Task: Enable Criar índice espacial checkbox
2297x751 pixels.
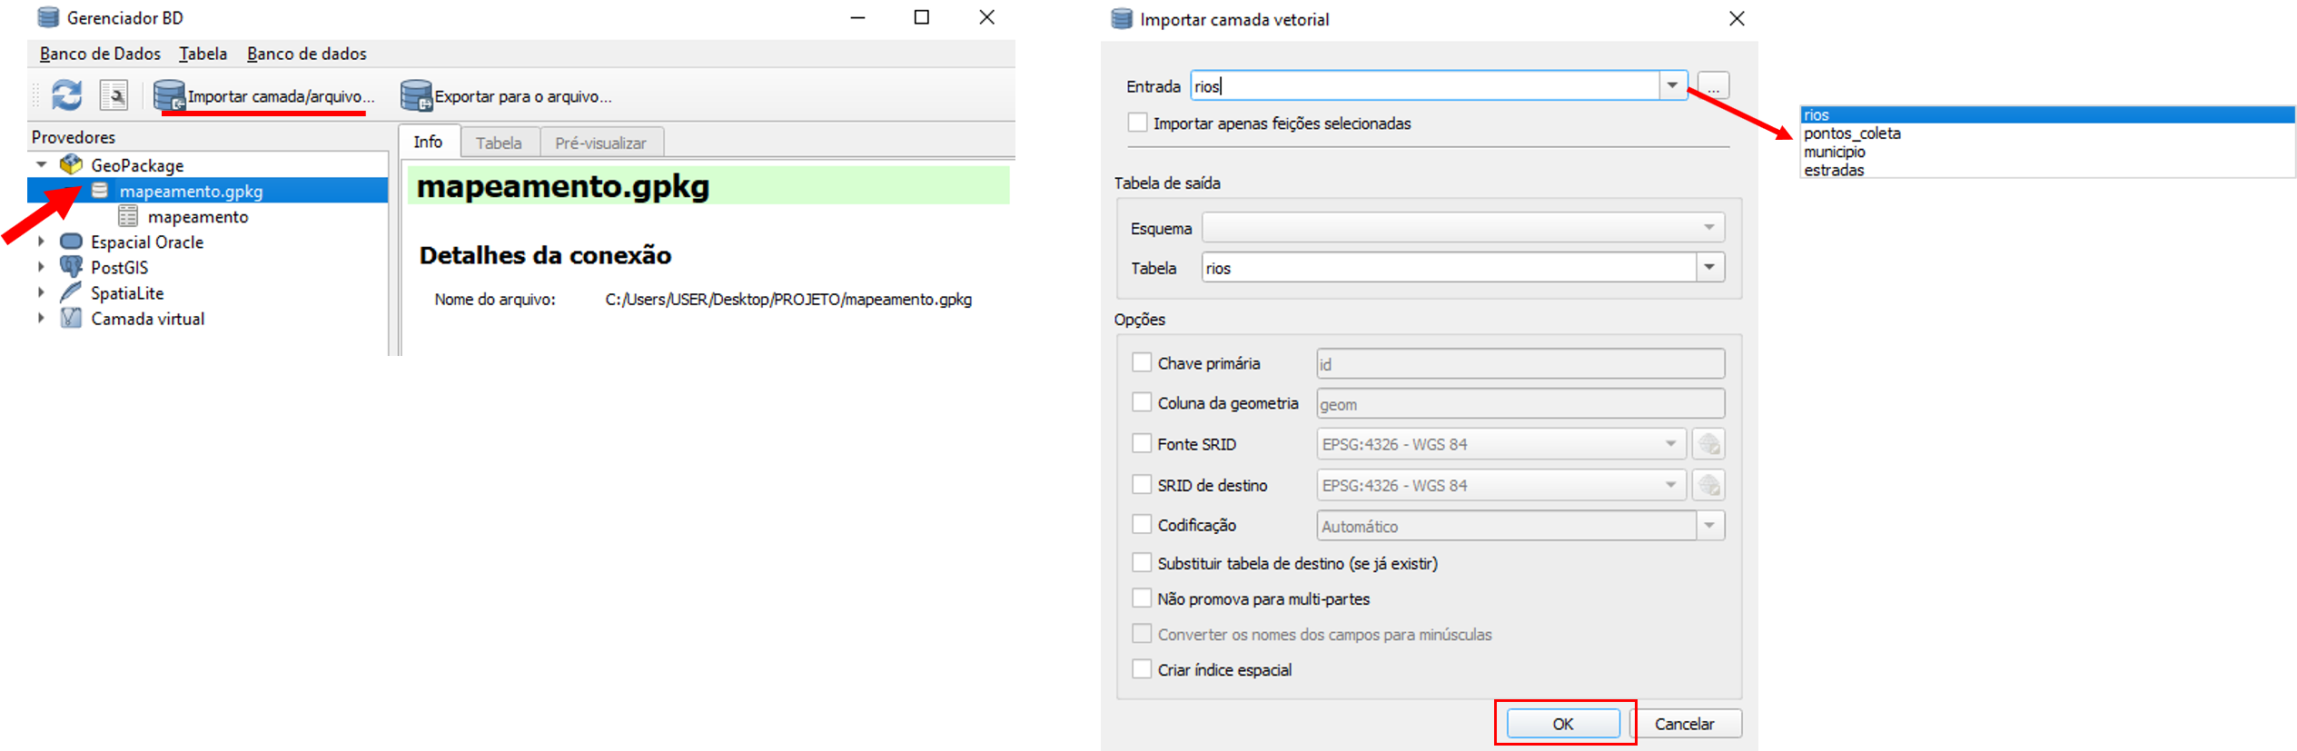Action: pos(1142,669)
